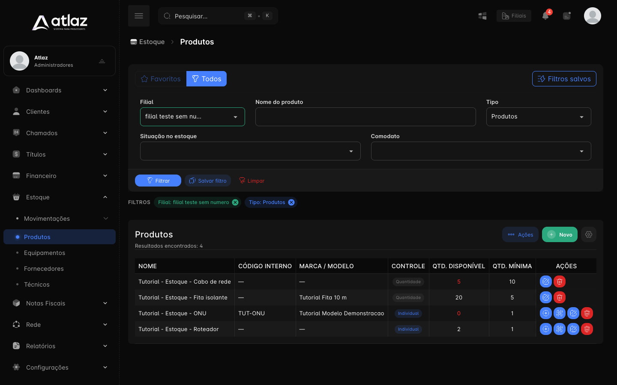Create a new product with Novo

coord(560,234)
